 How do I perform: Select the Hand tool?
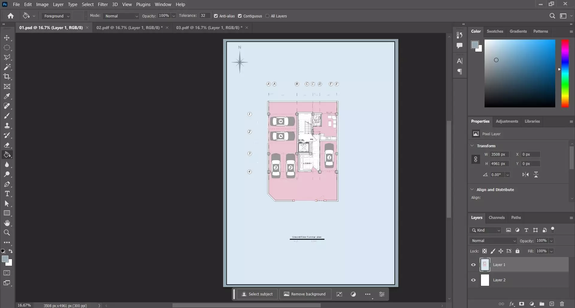7,223
